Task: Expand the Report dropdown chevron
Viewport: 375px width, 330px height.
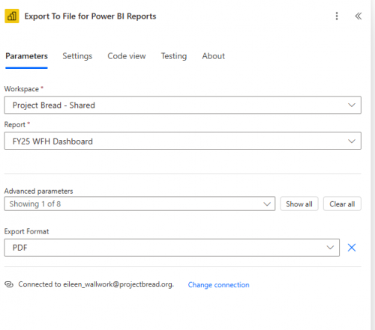Action: pos(352,141)
